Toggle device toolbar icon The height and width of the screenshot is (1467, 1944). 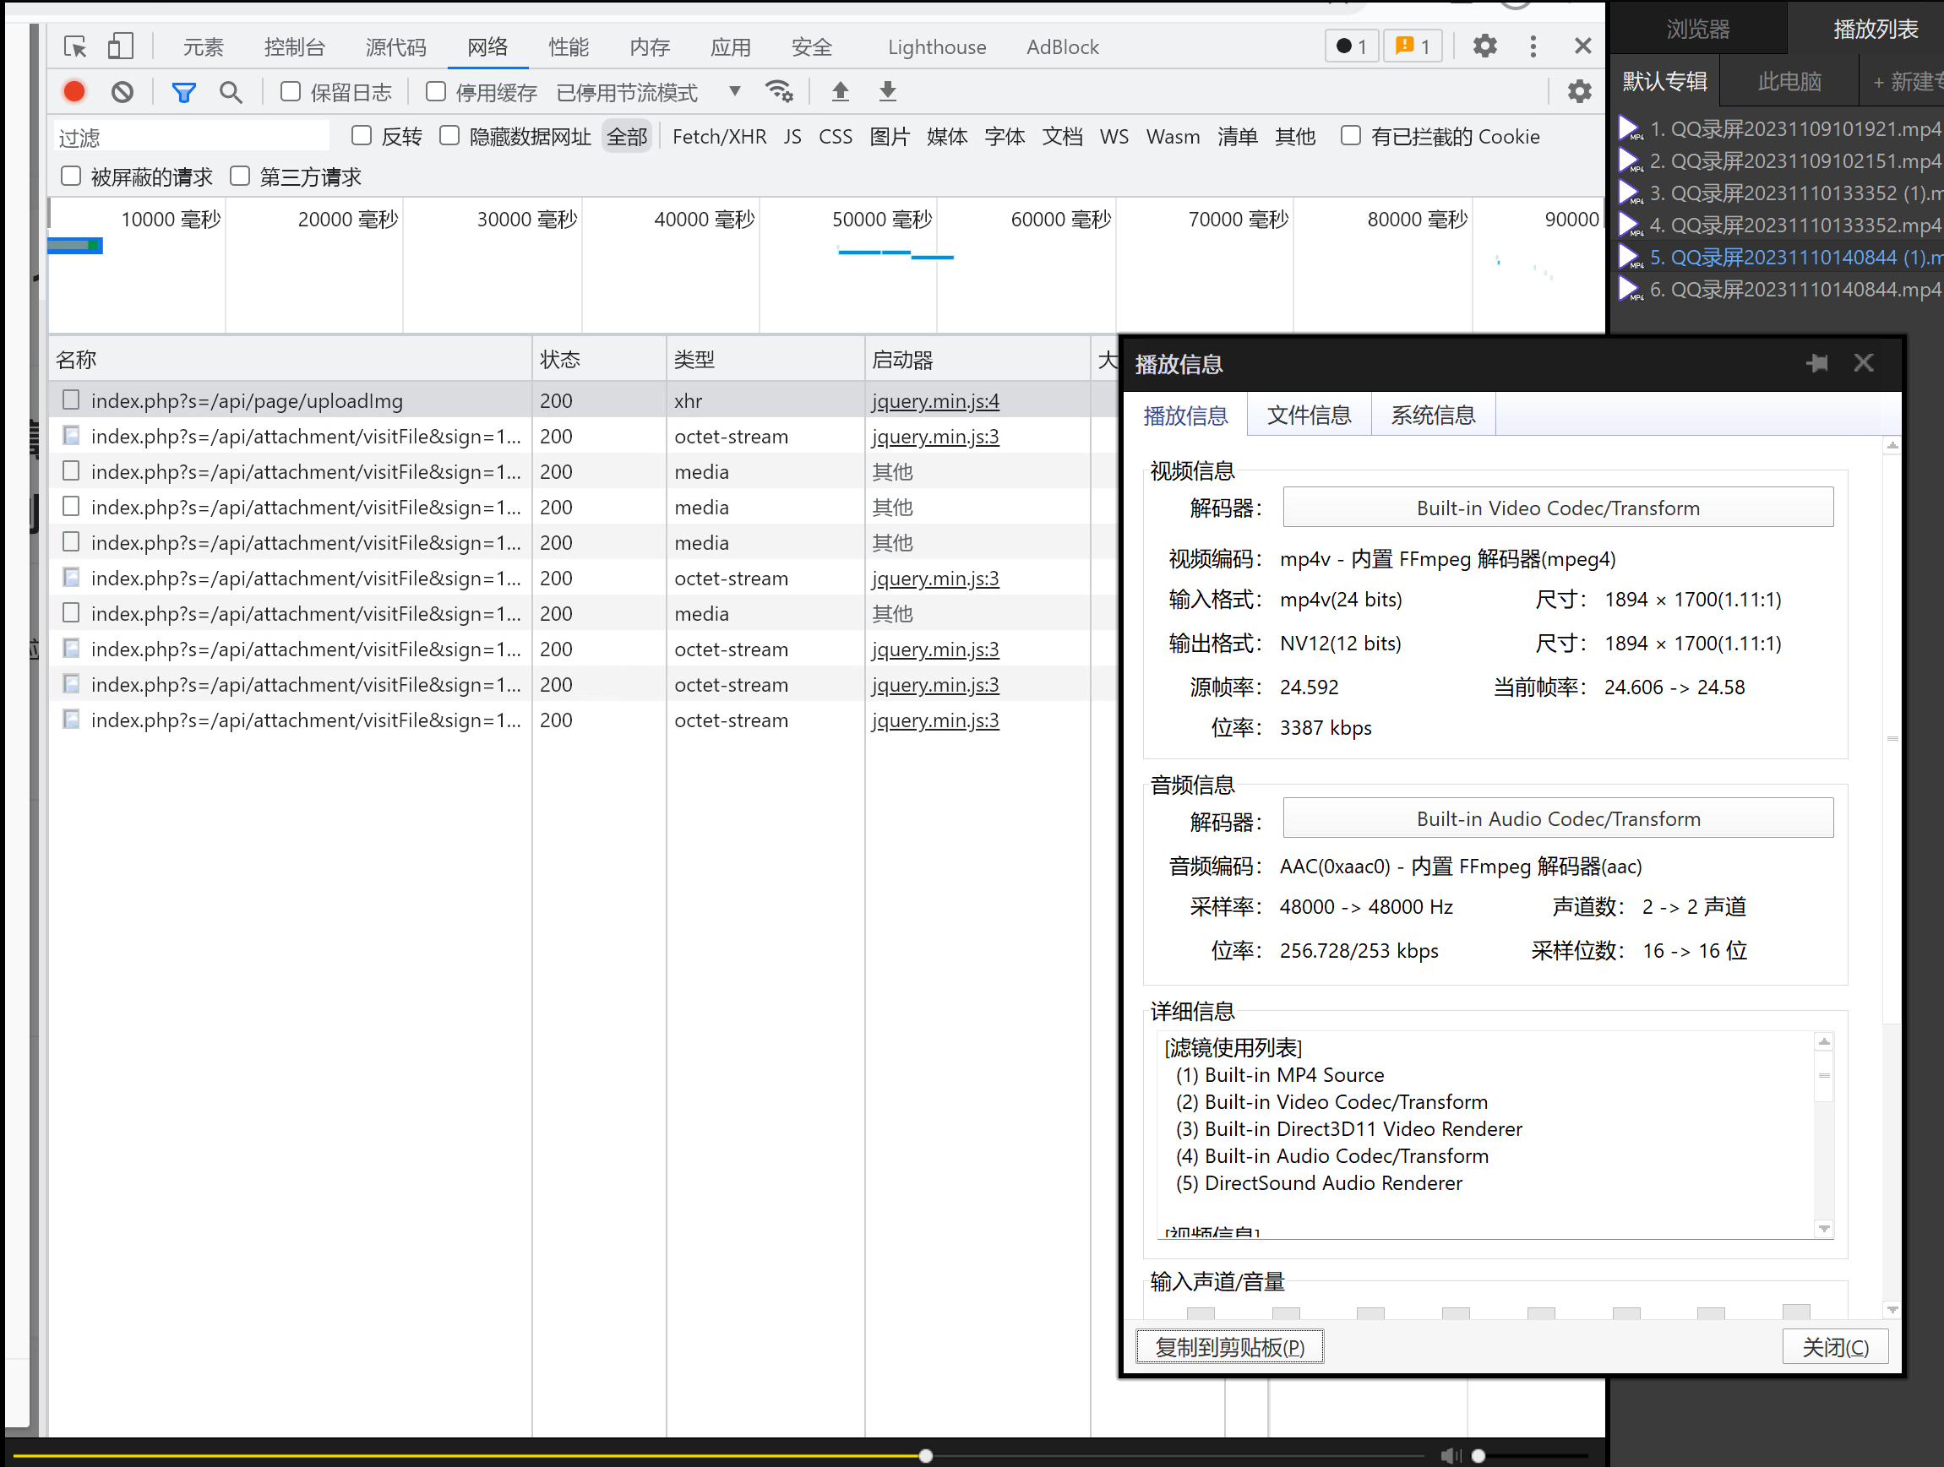[x=121, y=46]
